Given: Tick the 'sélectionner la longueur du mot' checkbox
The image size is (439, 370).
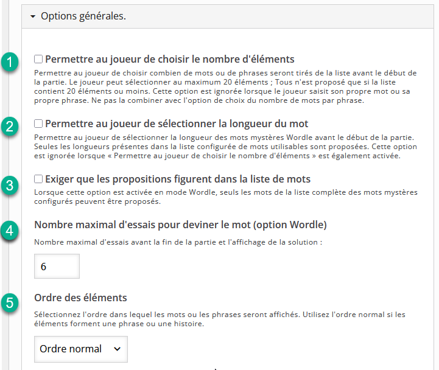Looking at the screenshot, I should point(38,124).
